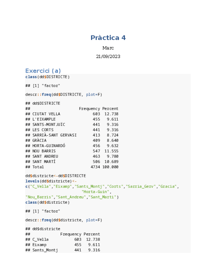Click the "Exercici (a)" section heading

43,71
